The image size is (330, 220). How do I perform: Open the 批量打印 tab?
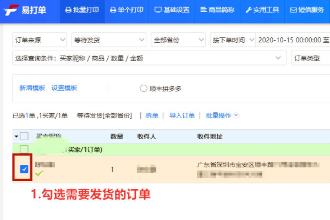(82, 10)
